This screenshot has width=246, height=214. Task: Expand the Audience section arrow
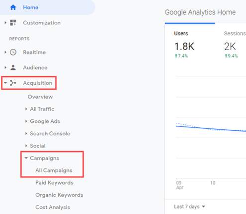click(x=5, y=67)
